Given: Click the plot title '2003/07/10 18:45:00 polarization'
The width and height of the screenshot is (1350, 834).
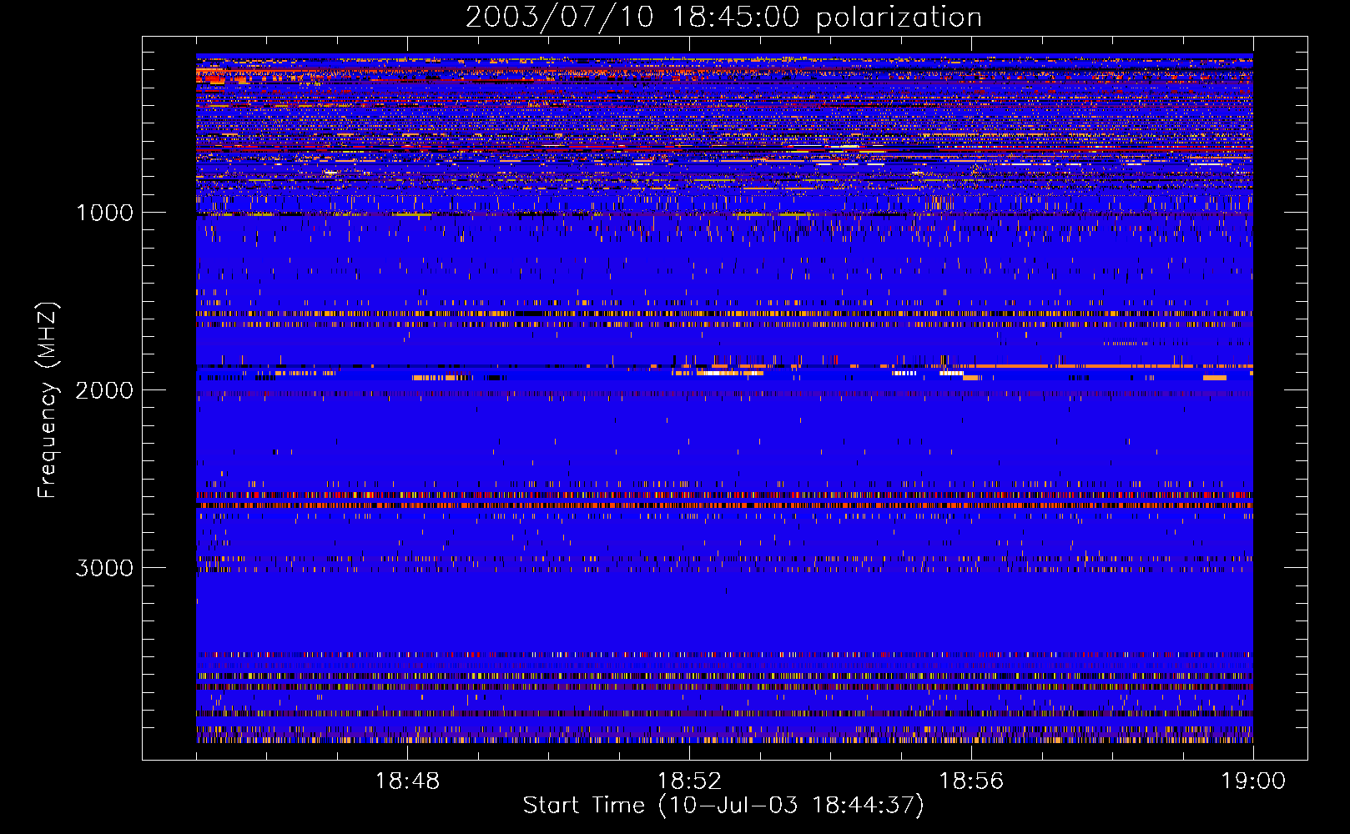Looking at the screenshot, I should pos(723,18).
